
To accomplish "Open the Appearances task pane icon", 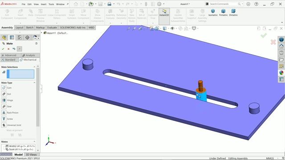I will [x=281, y=73].
